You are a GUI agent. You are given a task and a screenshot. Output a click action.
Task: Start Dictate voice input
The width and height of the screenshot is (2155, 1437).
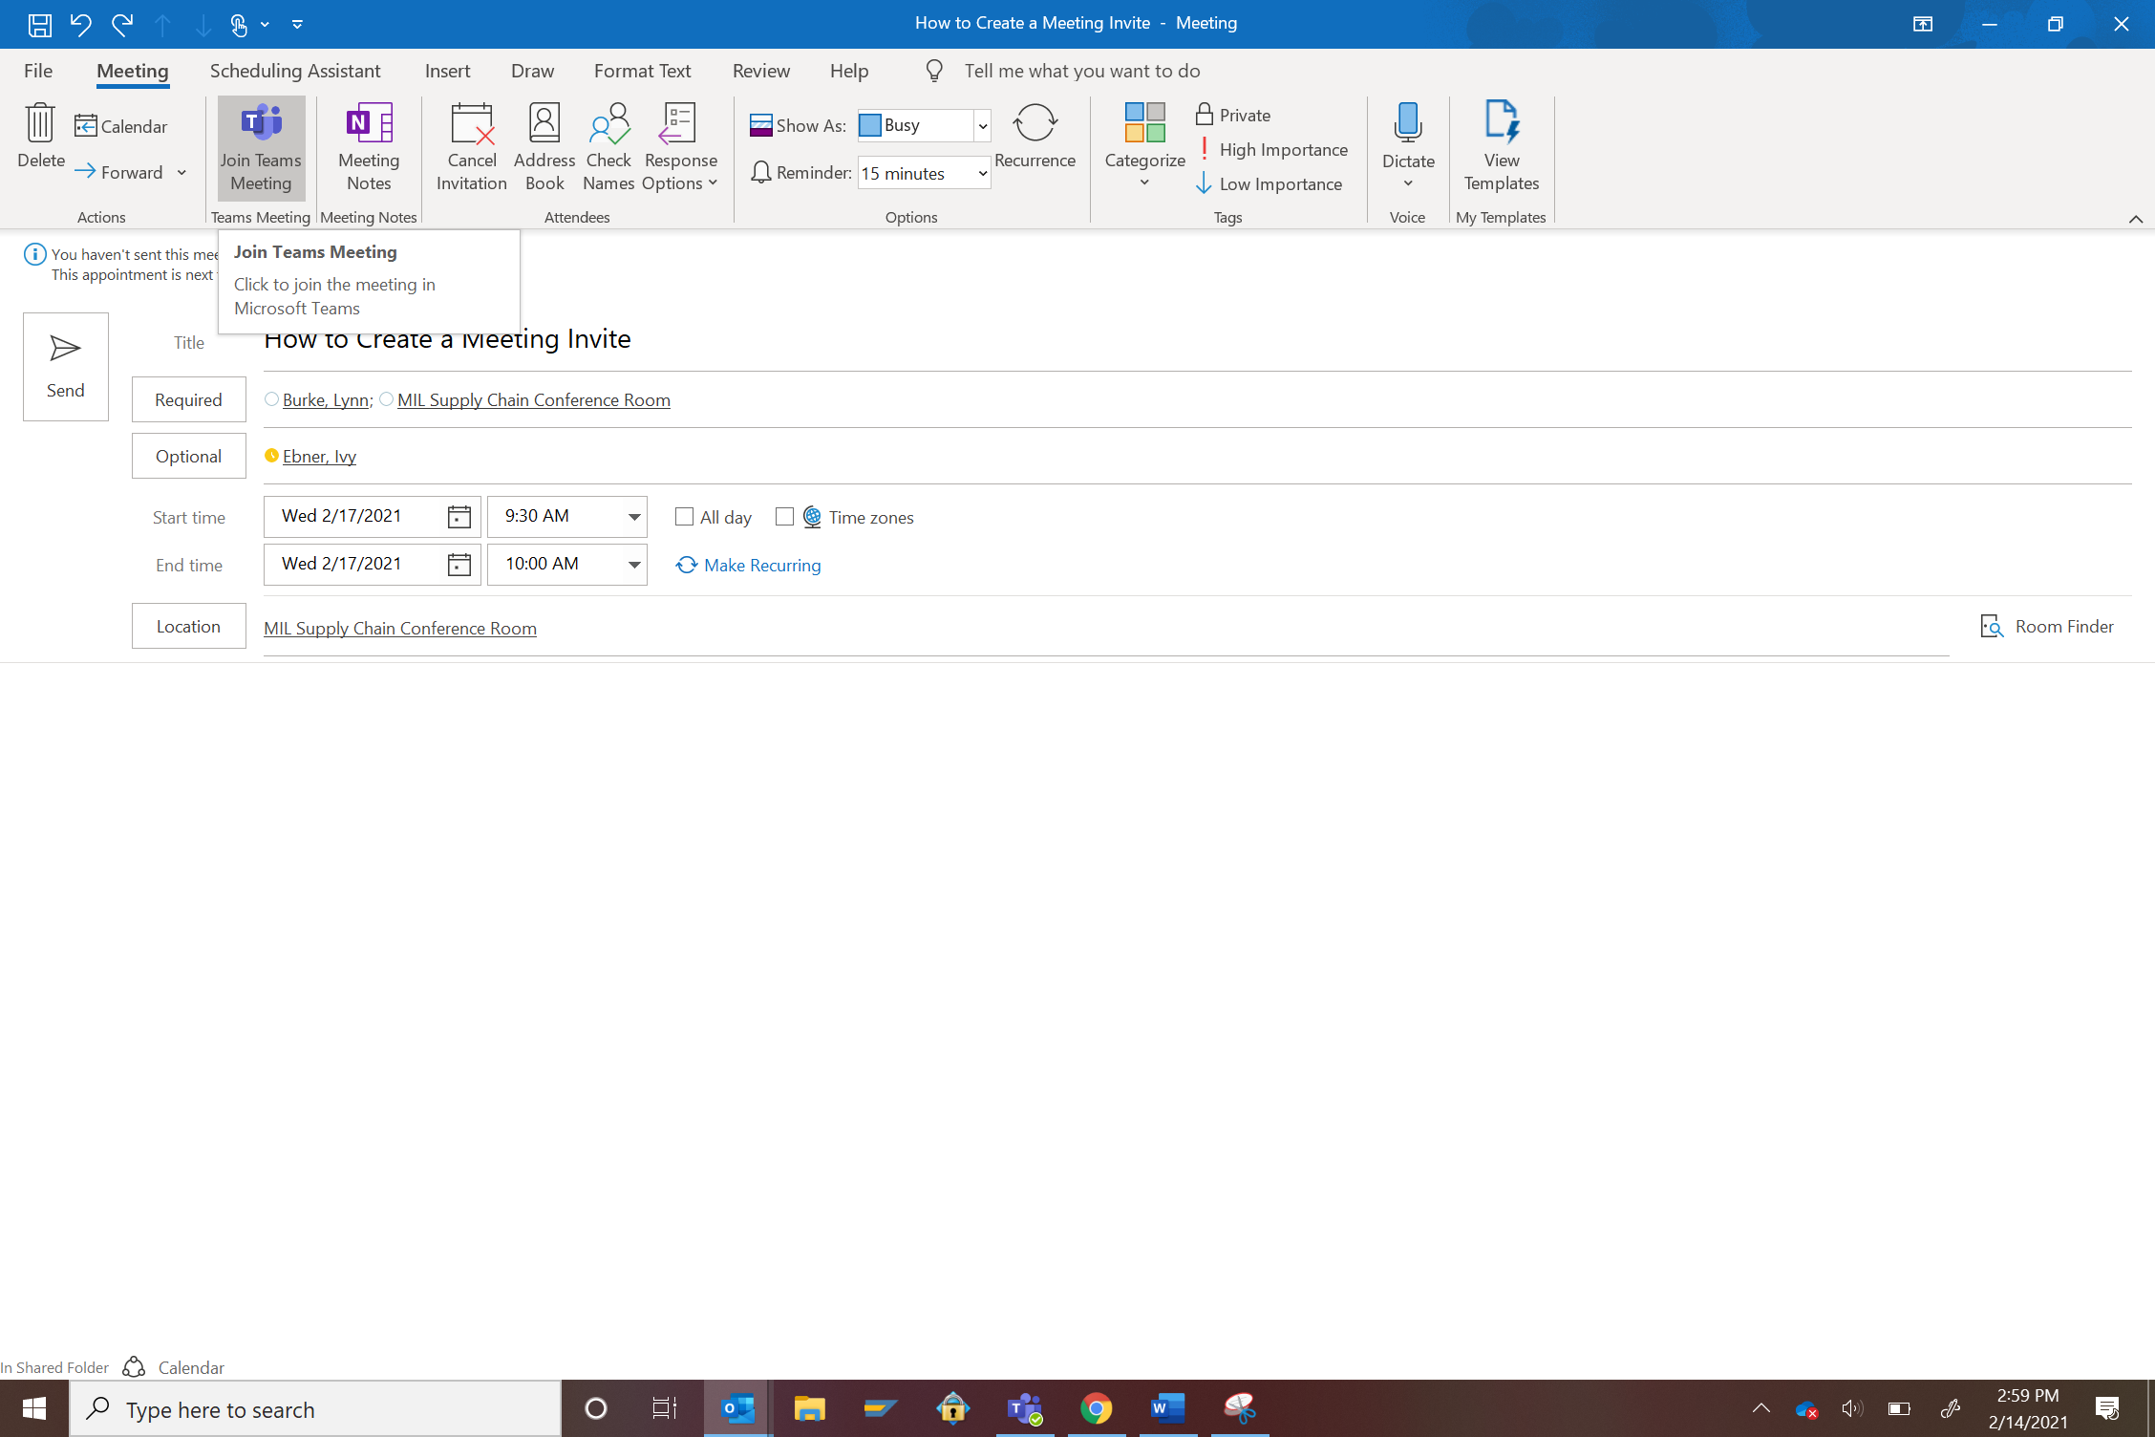click(x=1406, y=137)
